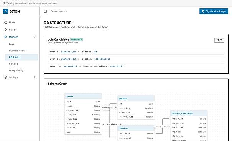Click the Beton Inspector breadcrumb
This screenshot has width=232, height=141.
(59, 11)
